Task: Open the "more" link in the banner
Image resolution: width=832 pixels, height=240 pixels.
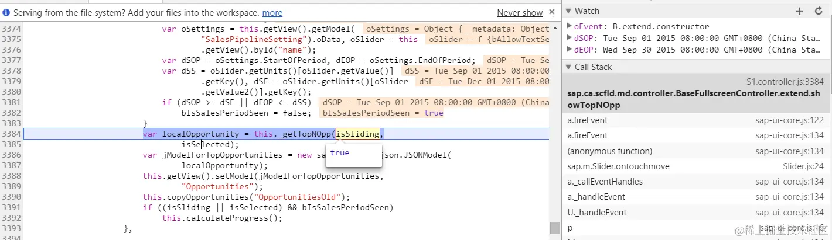Action: [272, 12]
